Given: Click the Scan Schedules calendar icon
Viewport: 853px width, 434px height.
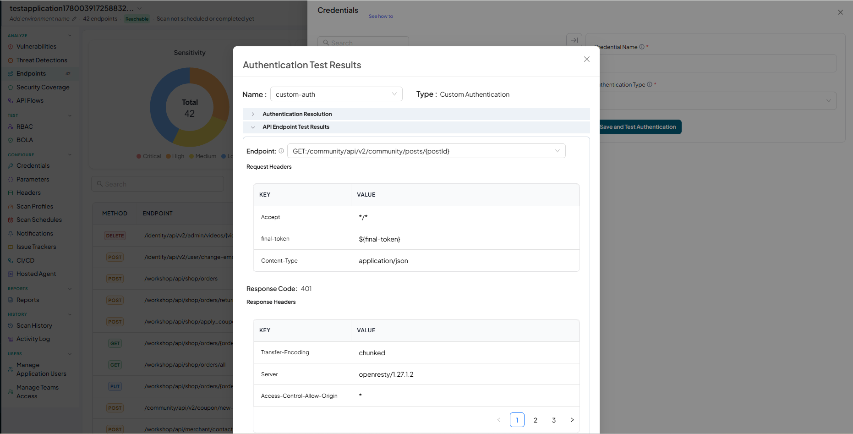Looking at the screenshot, I should (x=11, y=220).
